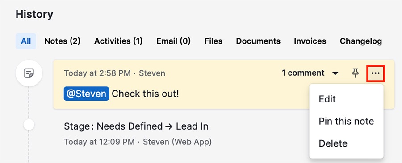Click the Stage: Needs Defined → Lead In entry
Screen dimensions: 402x163
click(136, 126)
